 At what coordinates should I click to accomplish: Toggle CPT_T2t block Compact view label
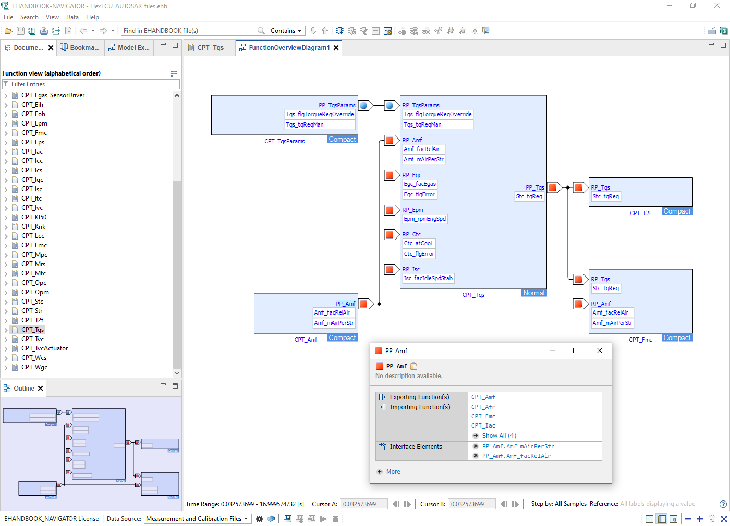[x=677, y=211]
